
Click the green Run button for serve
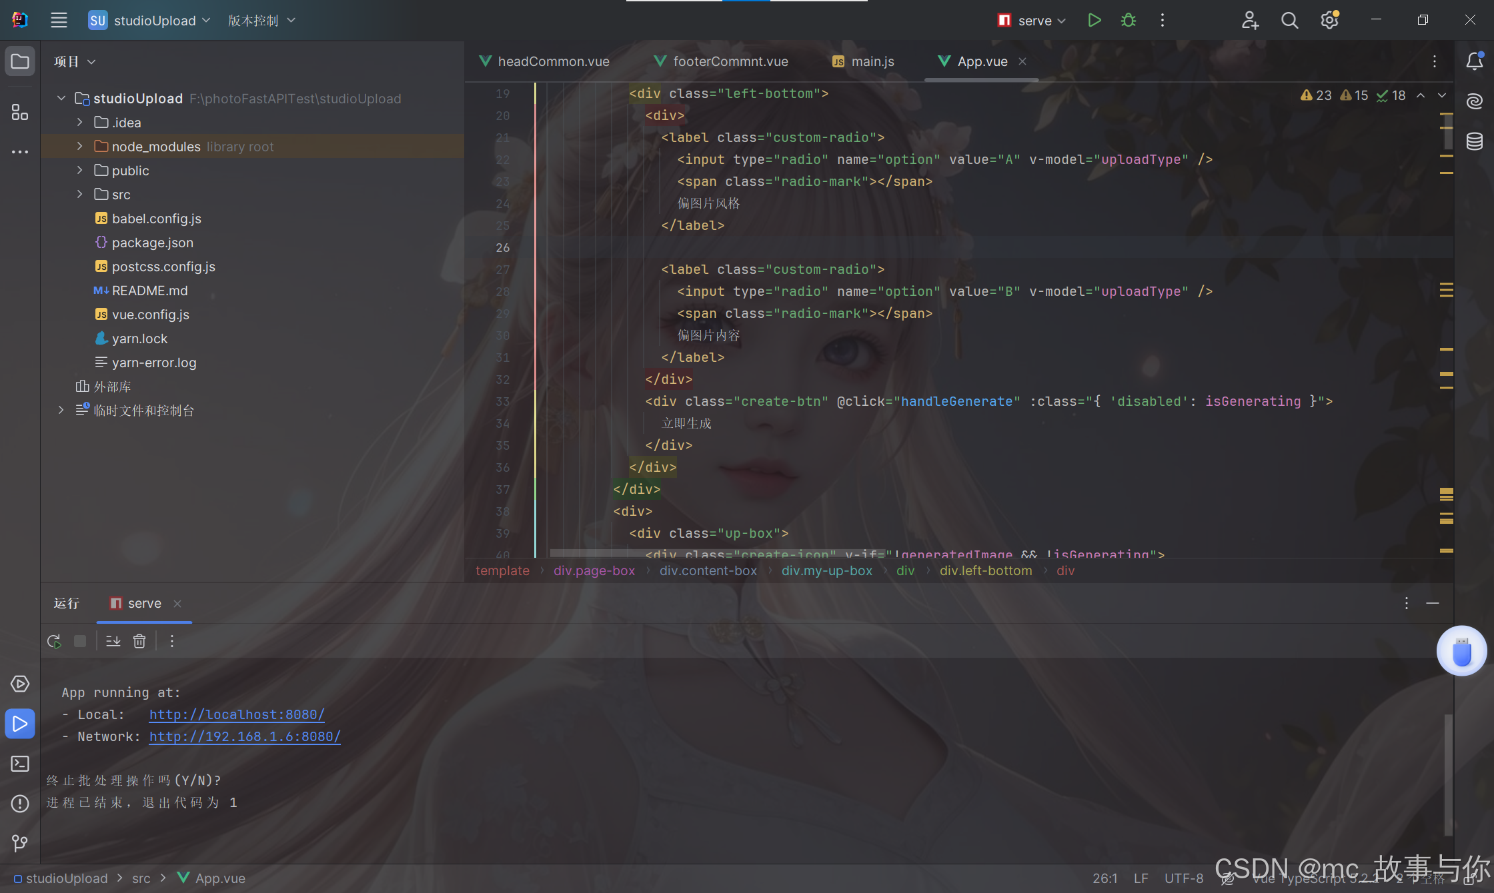tap(1094, 20)
